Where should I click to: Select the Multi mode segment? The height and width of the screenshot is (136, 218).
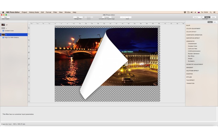[215, 22]
